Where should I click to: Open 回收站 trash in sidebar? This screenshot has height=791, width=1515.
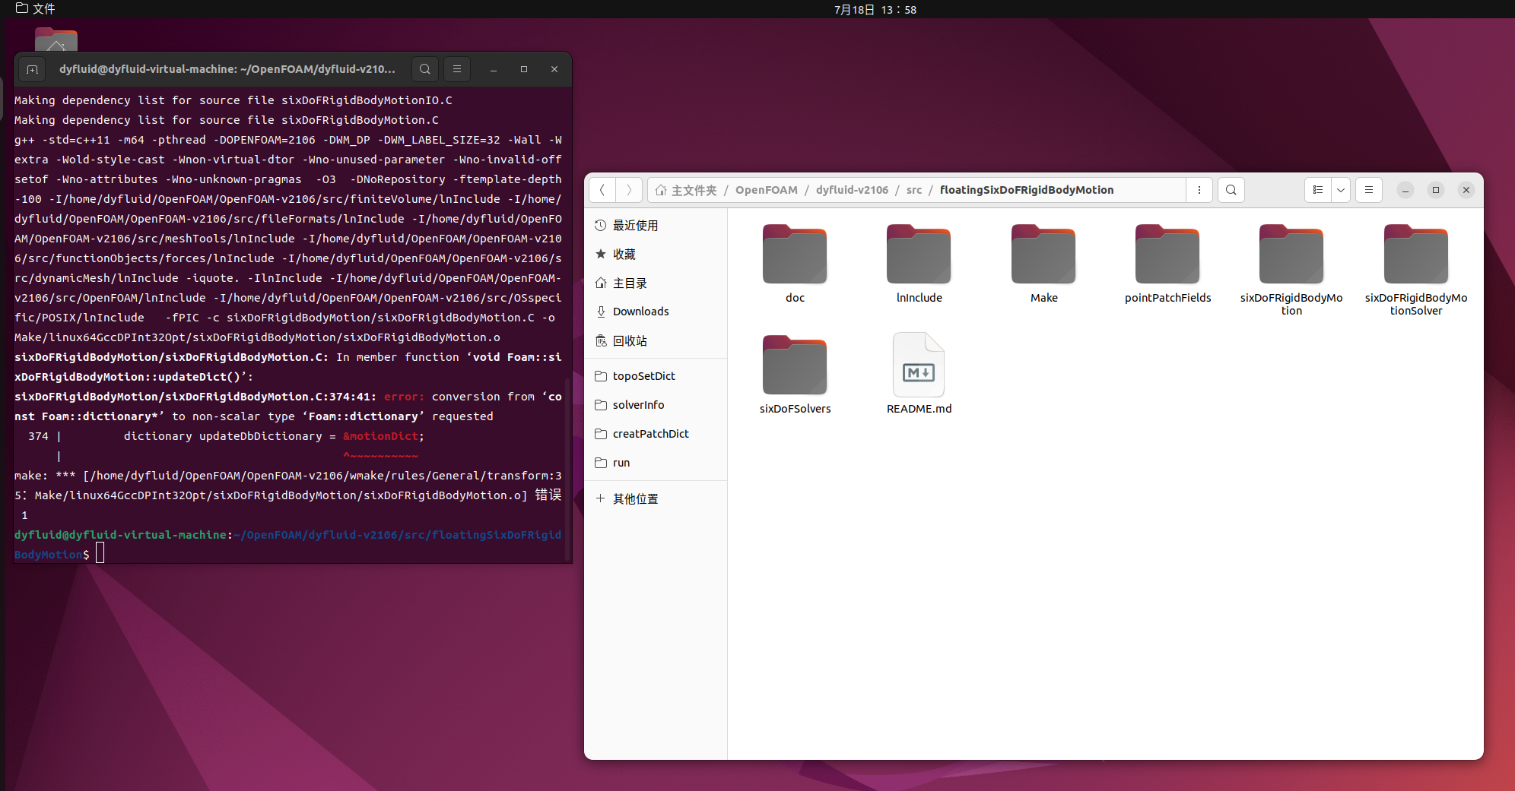tap(657, 341)
